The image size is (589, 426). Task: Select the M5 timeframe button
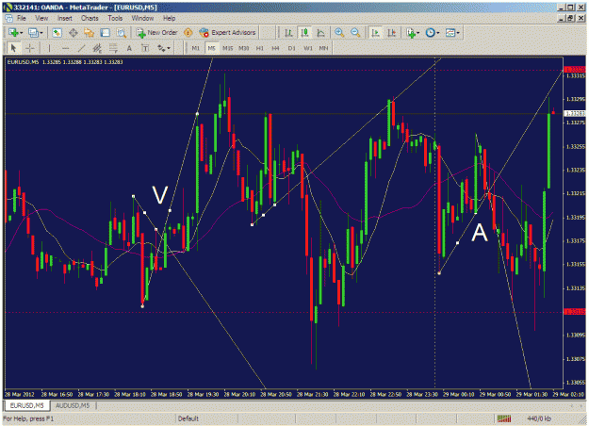(212, 48)
